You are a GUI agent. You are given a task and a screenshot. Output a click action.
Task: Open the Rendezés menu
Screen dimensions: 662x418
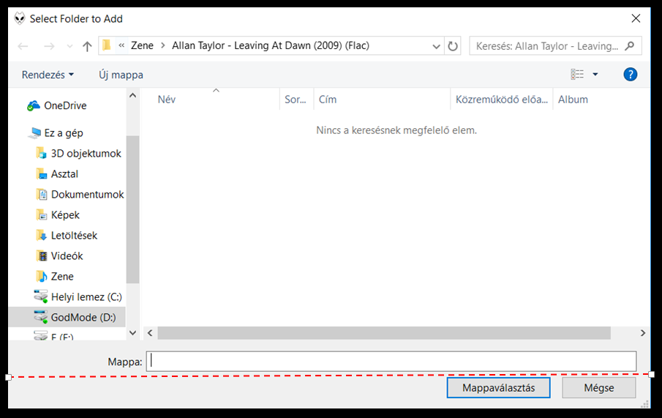48,75
